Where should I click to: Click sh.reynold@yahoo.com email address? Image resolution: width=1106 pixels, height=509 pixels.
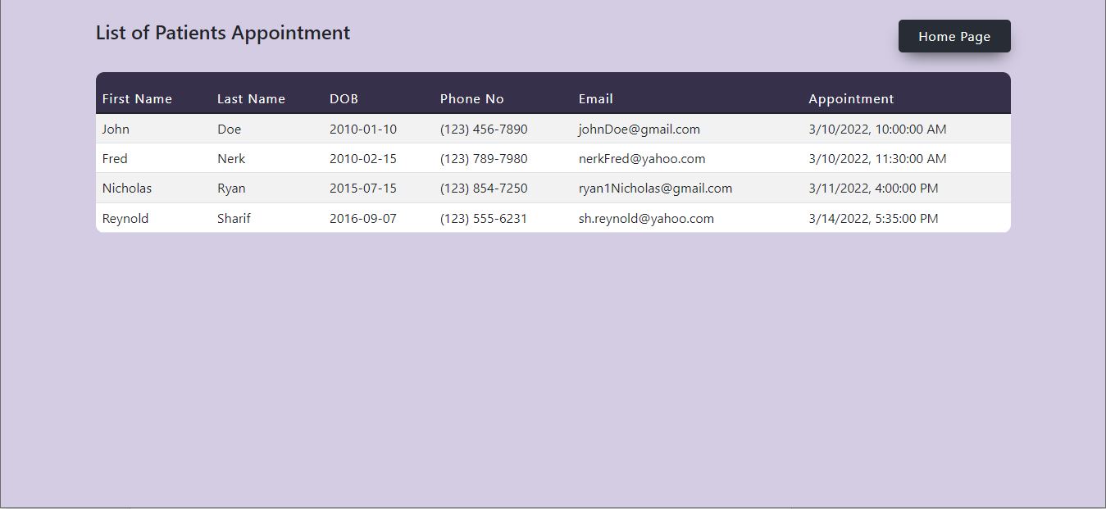(646, 218)
